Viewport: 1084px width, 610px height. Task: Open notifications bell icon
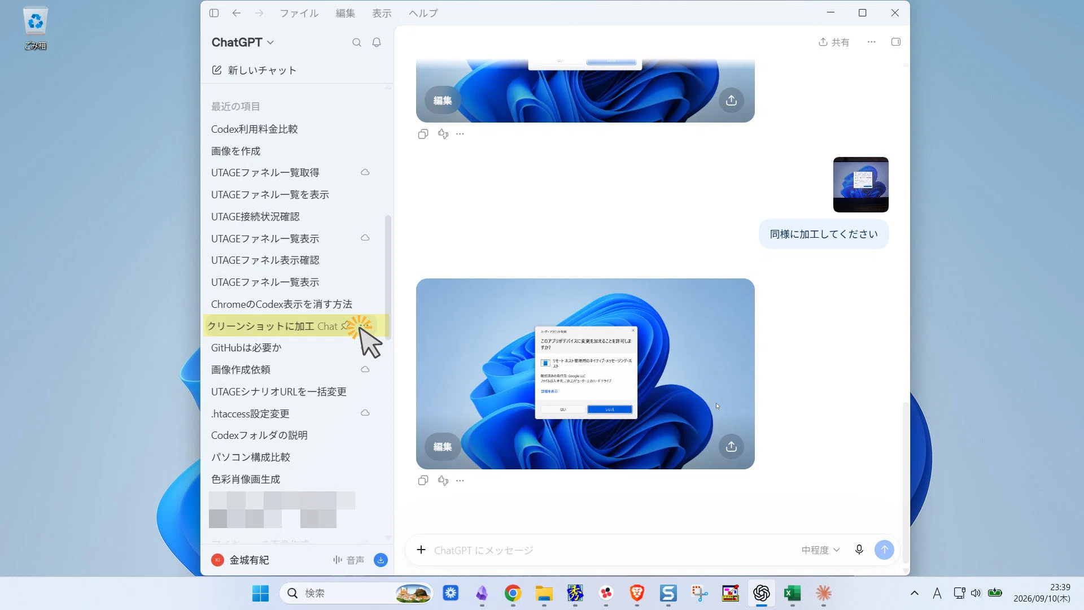coord(377,42)
